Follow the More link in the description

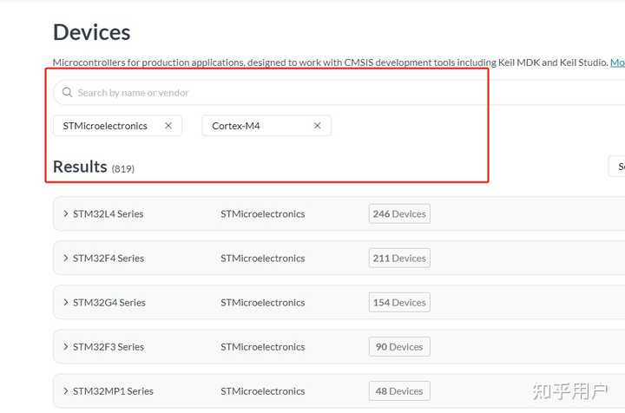[x=617, y=62]
